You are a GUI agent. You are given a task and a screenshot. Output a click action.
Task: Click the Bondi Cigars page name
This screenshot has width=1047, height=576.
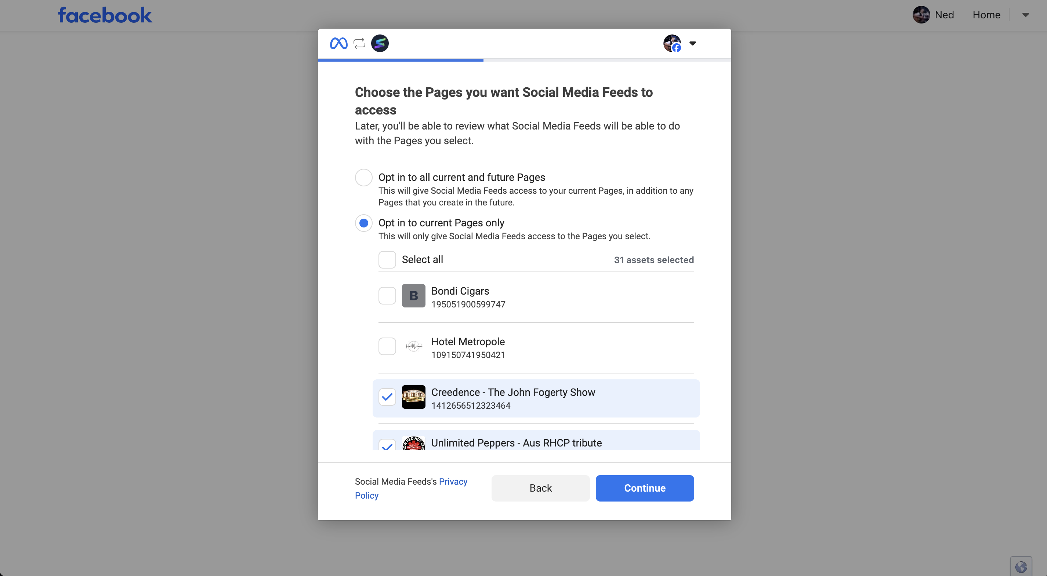460,291
